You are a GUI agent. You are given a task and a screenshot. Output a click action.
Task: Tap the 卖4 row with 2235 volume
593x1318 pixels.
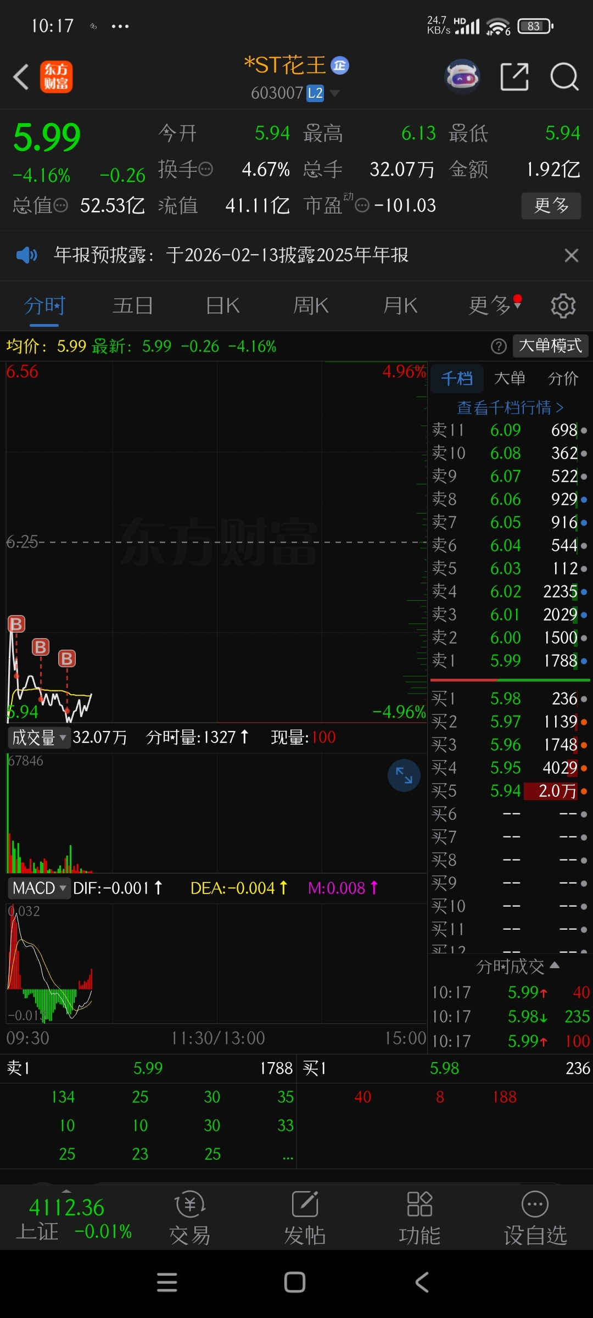coord(510,591)
